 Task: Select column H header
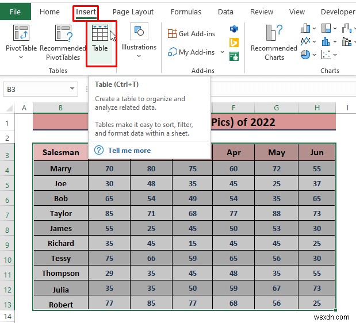(317, 107)
